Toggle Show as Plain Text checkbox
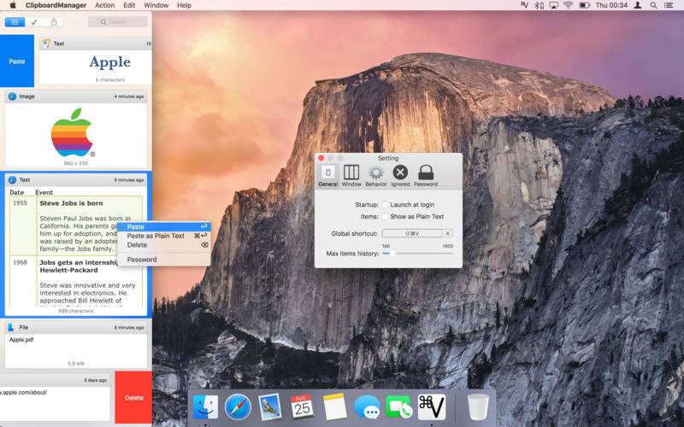 pos(385,217)
